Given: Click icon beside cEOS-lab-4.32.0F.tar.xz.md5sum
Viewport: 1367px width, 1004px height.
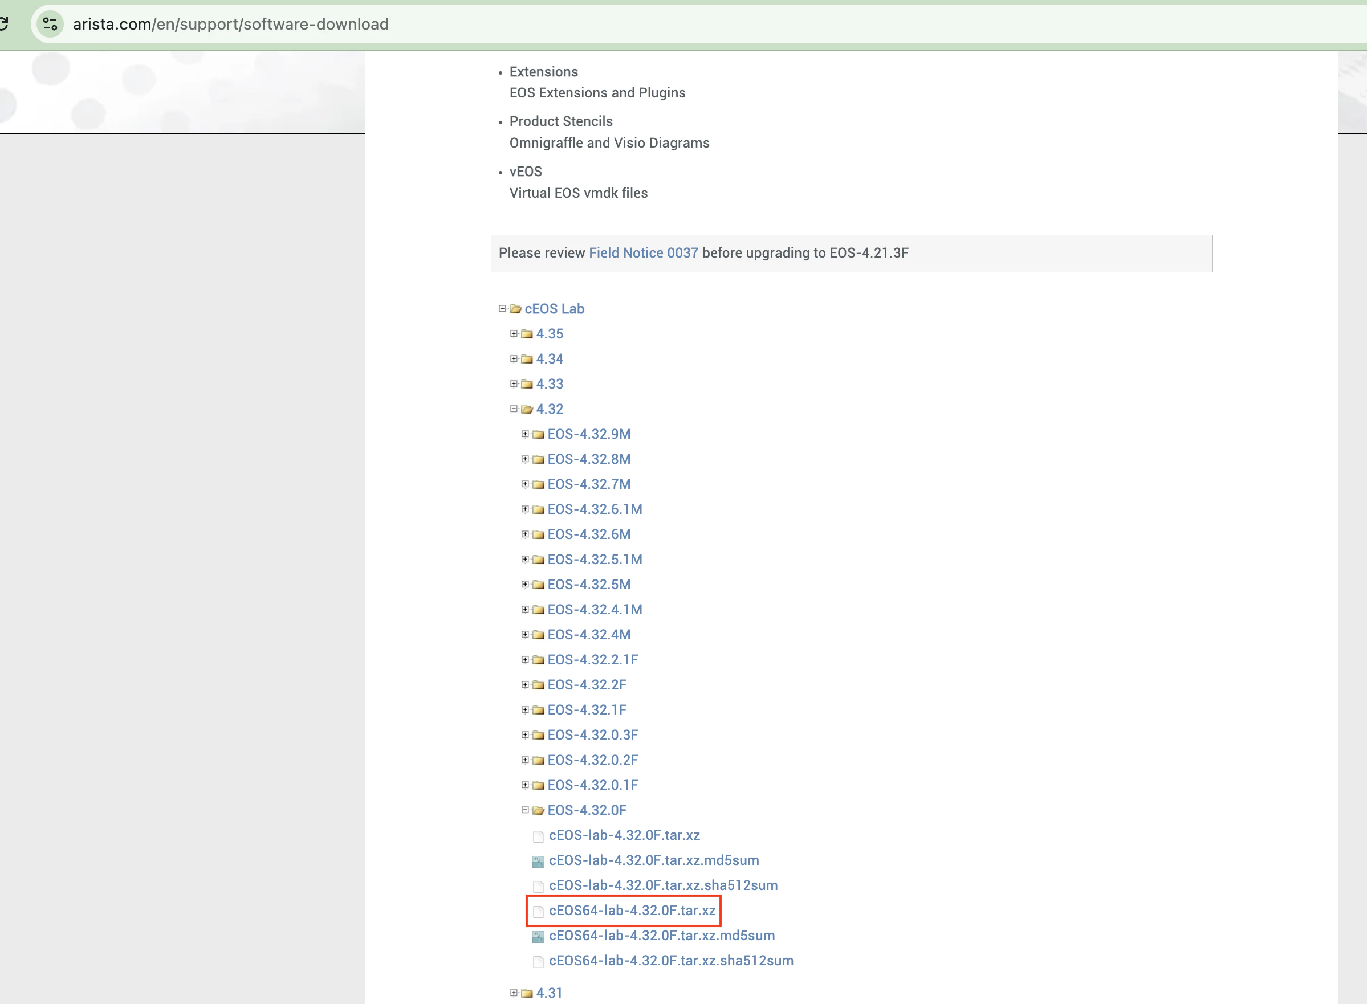Looking at the screenshot, I should (x=538, y=861).
